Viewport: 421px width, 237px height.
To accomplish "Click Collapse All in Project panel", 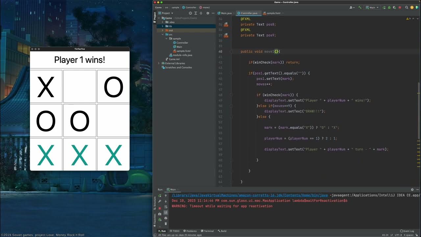I will pyautogui.click(x=200, y=13).
